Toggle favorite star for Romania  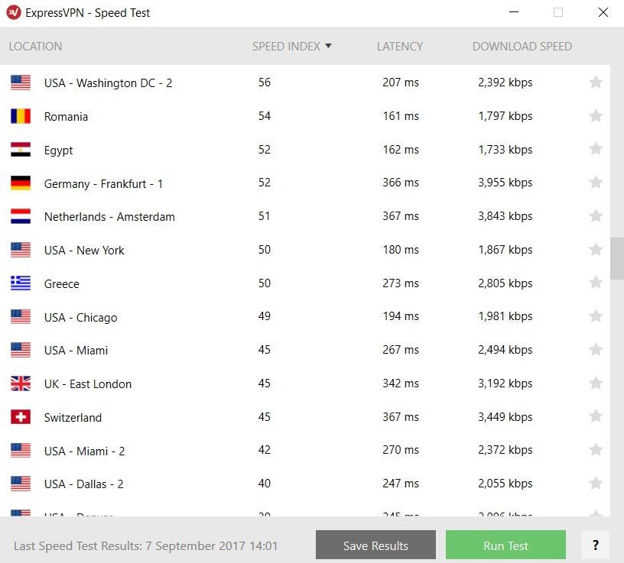click(596, 115)
